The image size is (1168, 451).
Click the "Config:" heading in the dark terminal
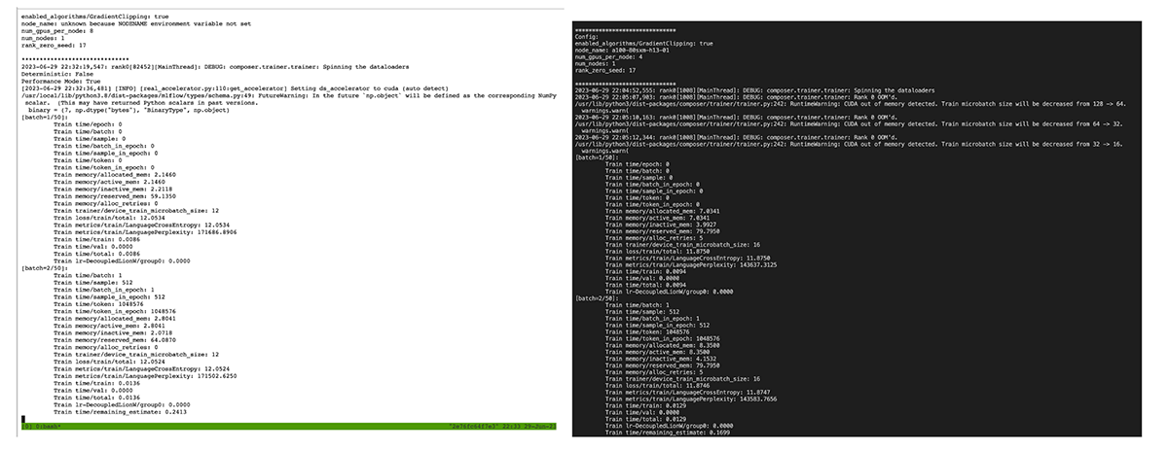coord(589,37)
